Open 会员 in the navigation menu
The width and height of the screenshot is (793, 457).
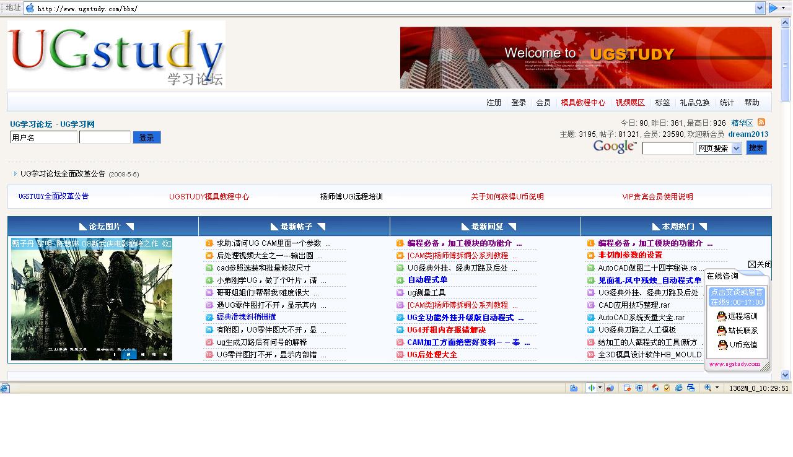(543, 103)
